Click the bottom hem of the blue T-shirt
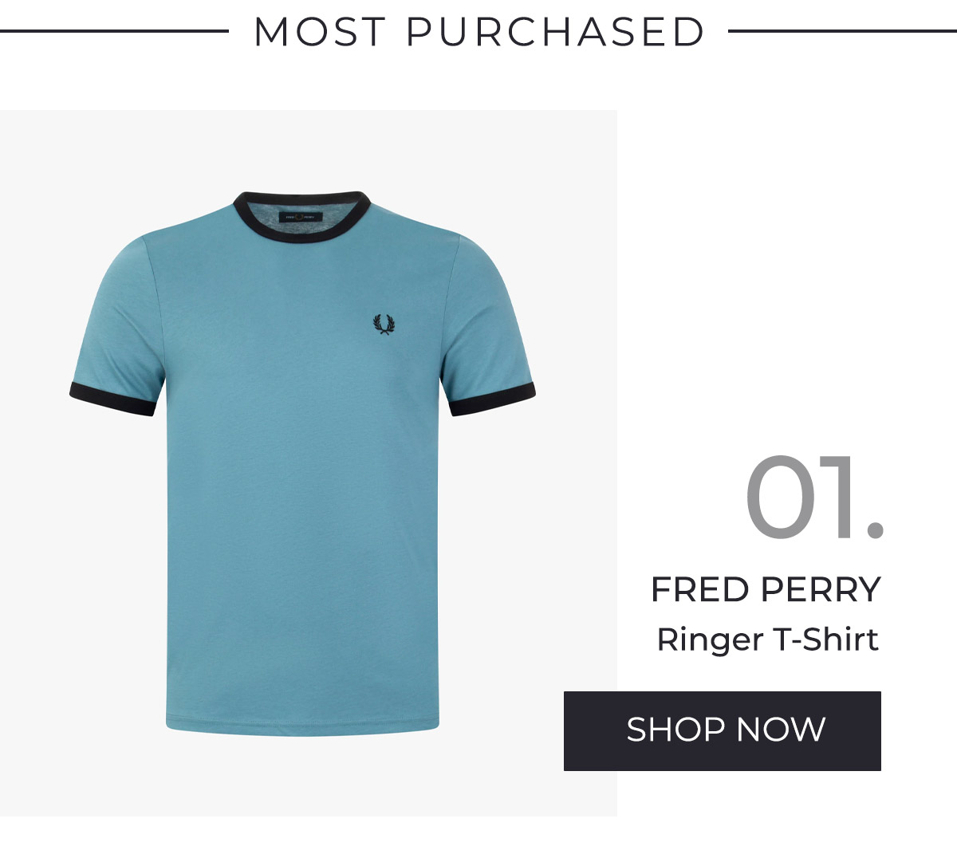957x850 pixels. pos(302,726)
